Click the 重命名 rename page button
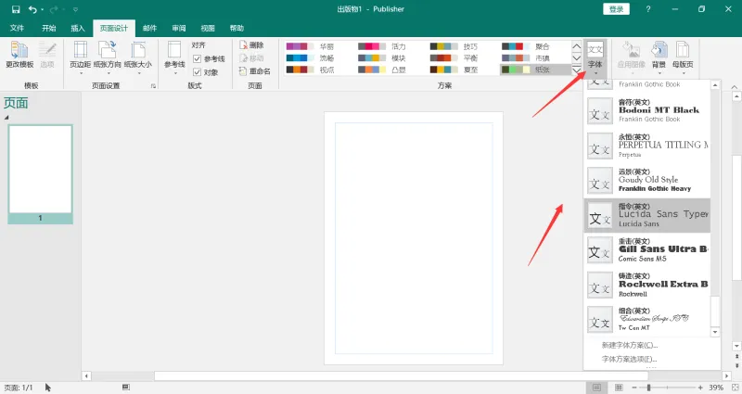This screenshot has height=394, width=742. tap(255, 71)
